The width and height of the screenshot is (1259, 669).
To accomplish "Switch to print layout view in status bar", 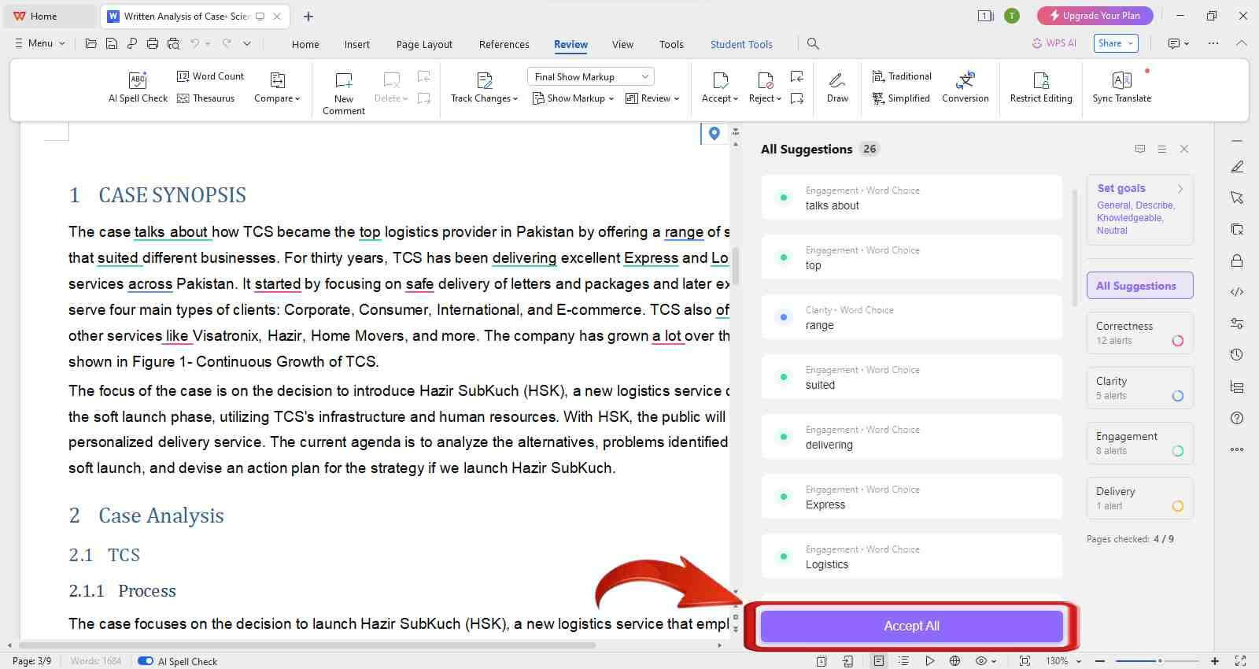I will (x=879, y=661).
